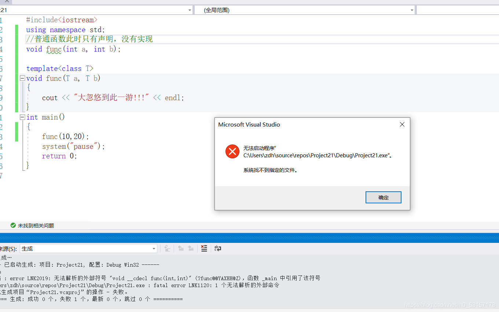Clear all output with the red X list icon

tap(204, 248)
